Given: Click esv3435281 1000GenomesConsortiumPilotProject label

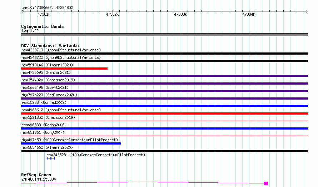Looking at the screenshot, I should [96, 155].
